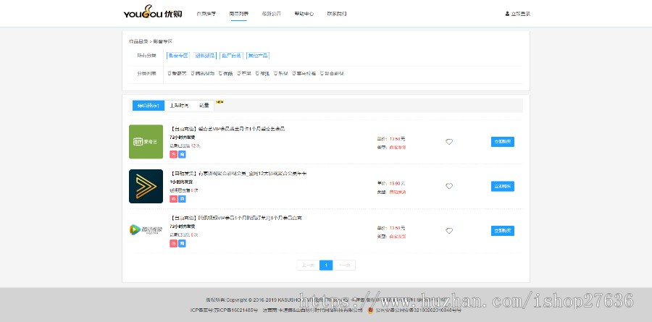Click the 19.90 元 price text
This screenshot has height=322, width=652.
pyautogui.click(x=397, y=183)
